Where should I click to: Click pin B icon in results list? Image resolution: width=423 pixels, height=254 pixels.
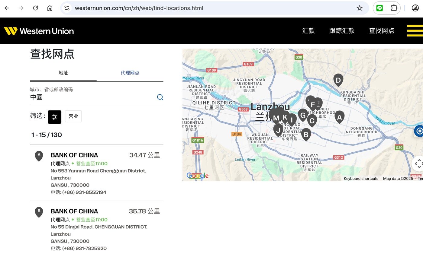tap(39, 212)
